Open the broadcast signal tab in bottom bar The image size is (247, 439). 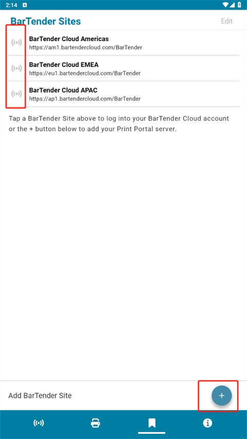tap(39, 423)
